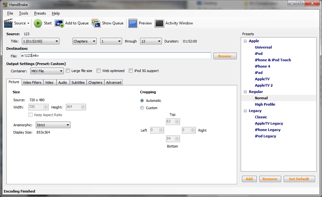Collapse the Apple presets group
Viewport: 322px width, 197px height.
[245, 41]
